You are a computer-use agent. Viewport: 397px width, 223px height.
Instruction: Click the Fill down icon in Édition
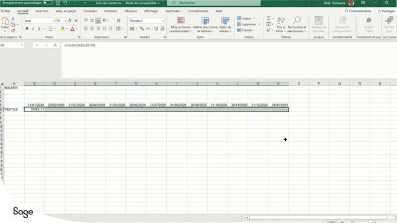click(x=269, y=24)
